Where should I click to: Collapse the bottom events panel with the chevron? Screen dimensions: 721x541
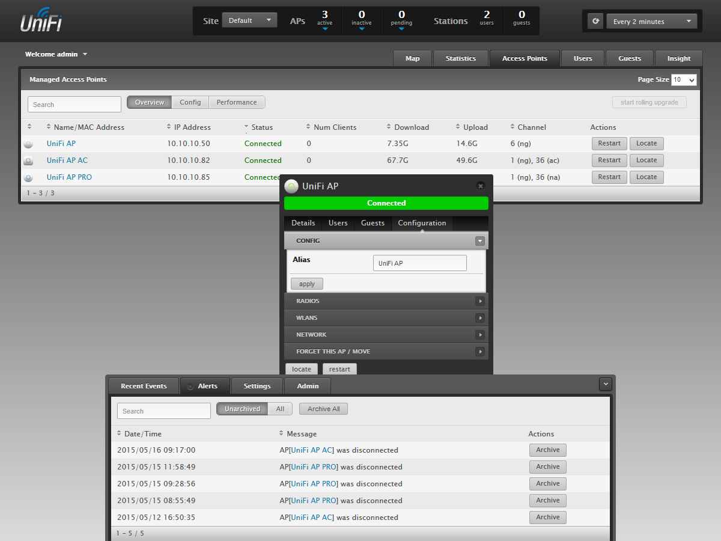coord(606,384)
